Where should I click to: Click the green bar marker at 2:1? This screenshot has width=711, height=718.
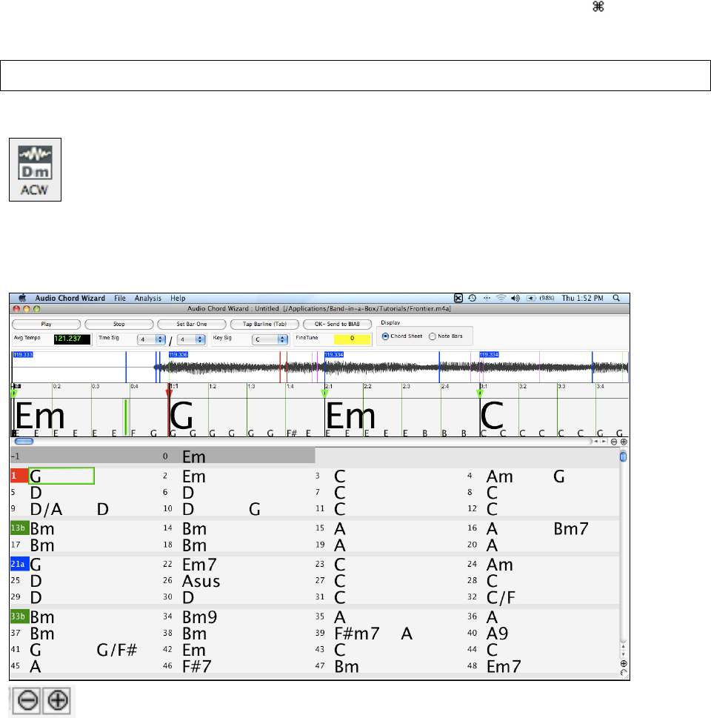(x=324, y=393)
